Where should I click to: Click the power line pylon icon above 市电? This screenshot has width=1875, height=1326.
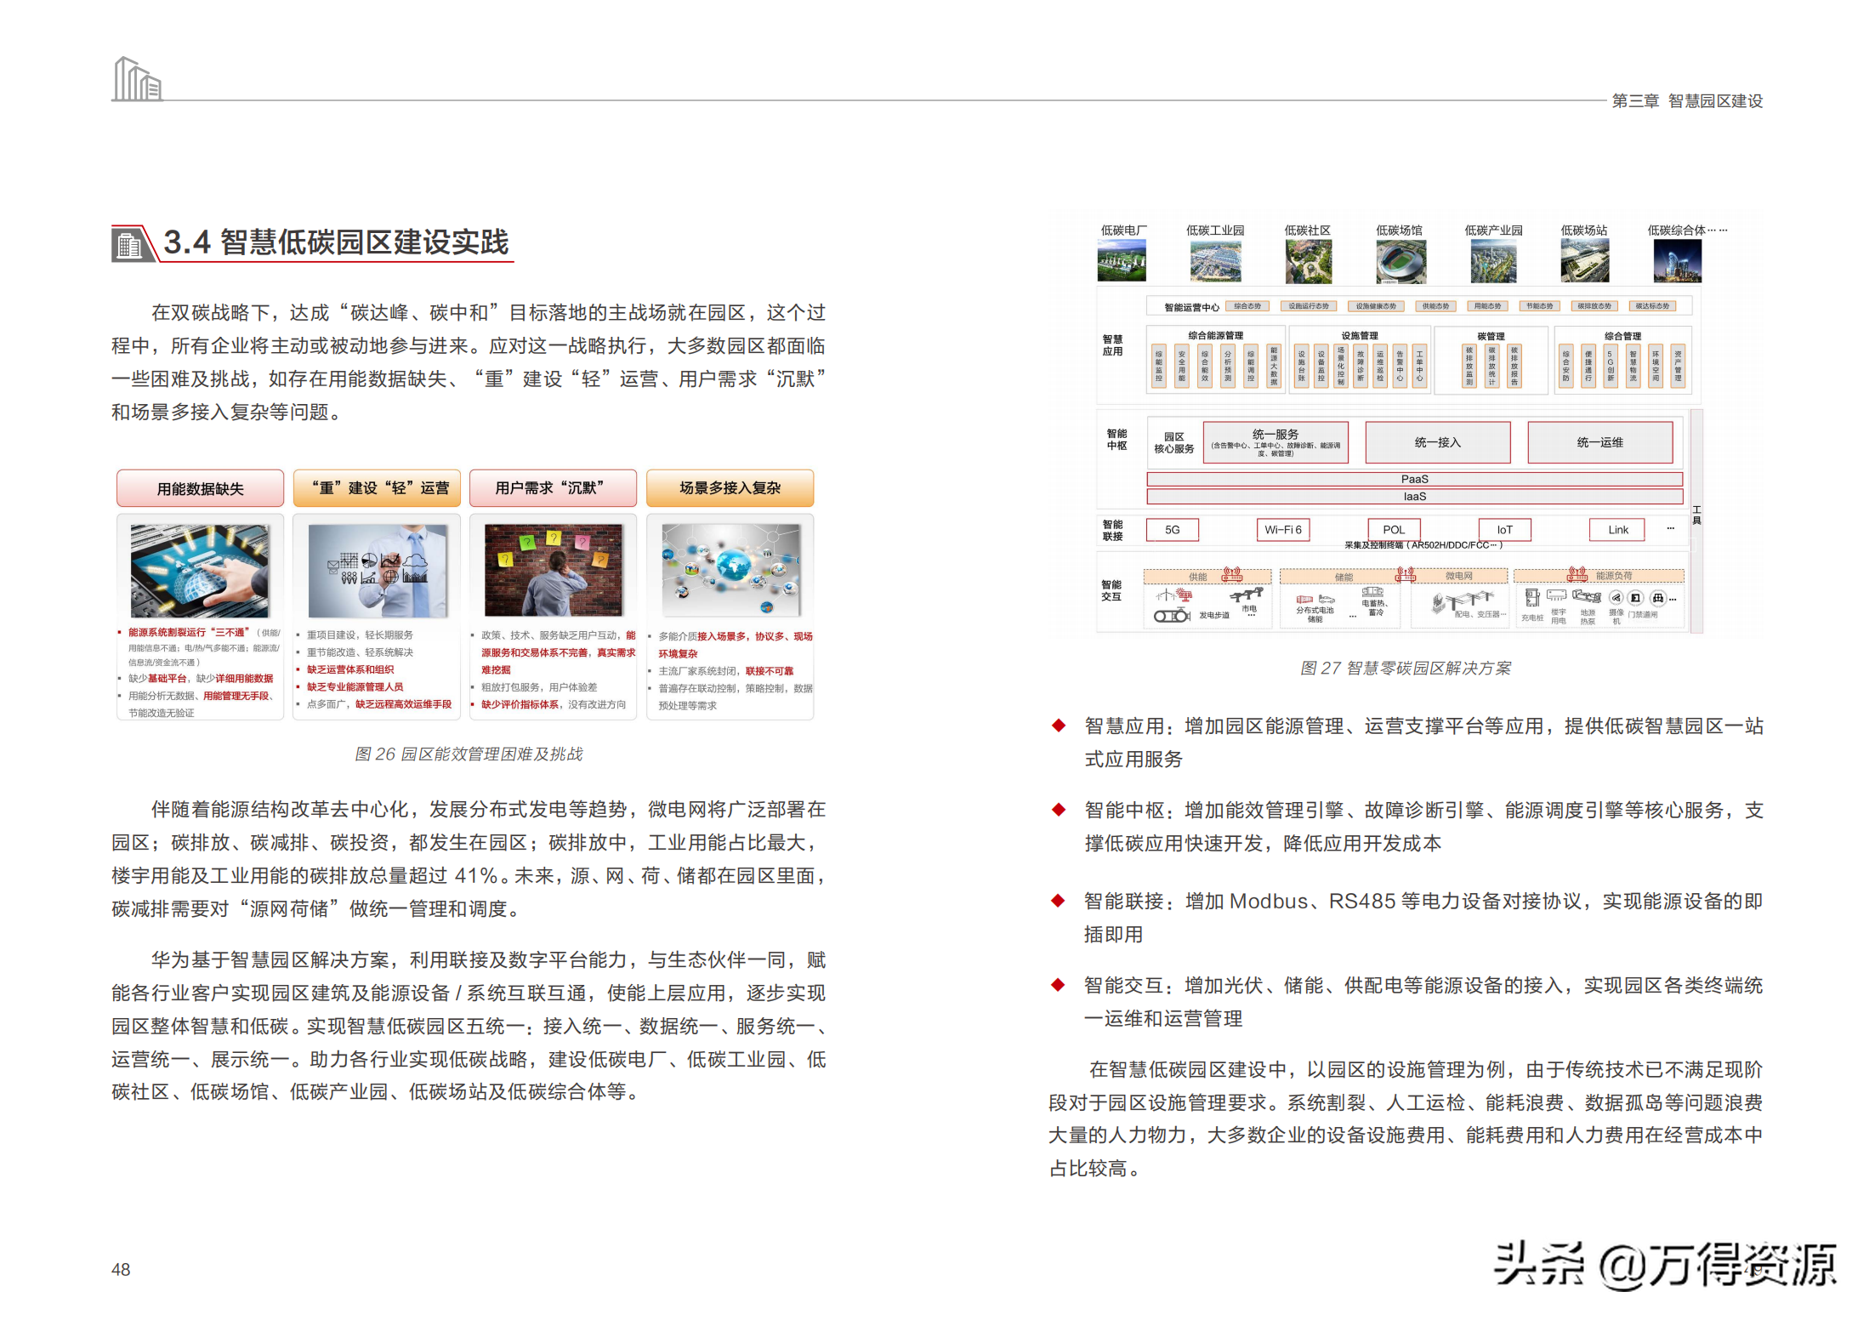point(1247,594)
